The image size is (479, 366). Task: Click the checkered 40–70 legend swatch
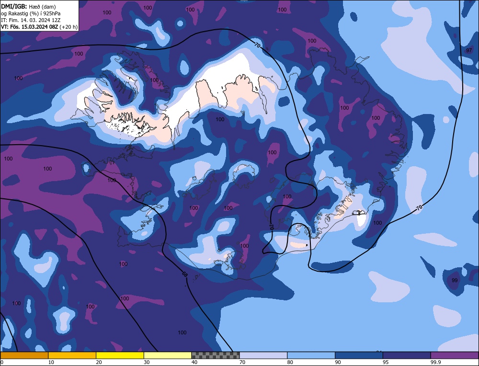[216, 355]
